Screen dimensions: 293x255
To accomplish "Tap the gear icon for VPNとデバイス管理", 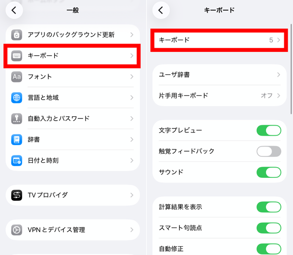I will (x=17, y=230).
